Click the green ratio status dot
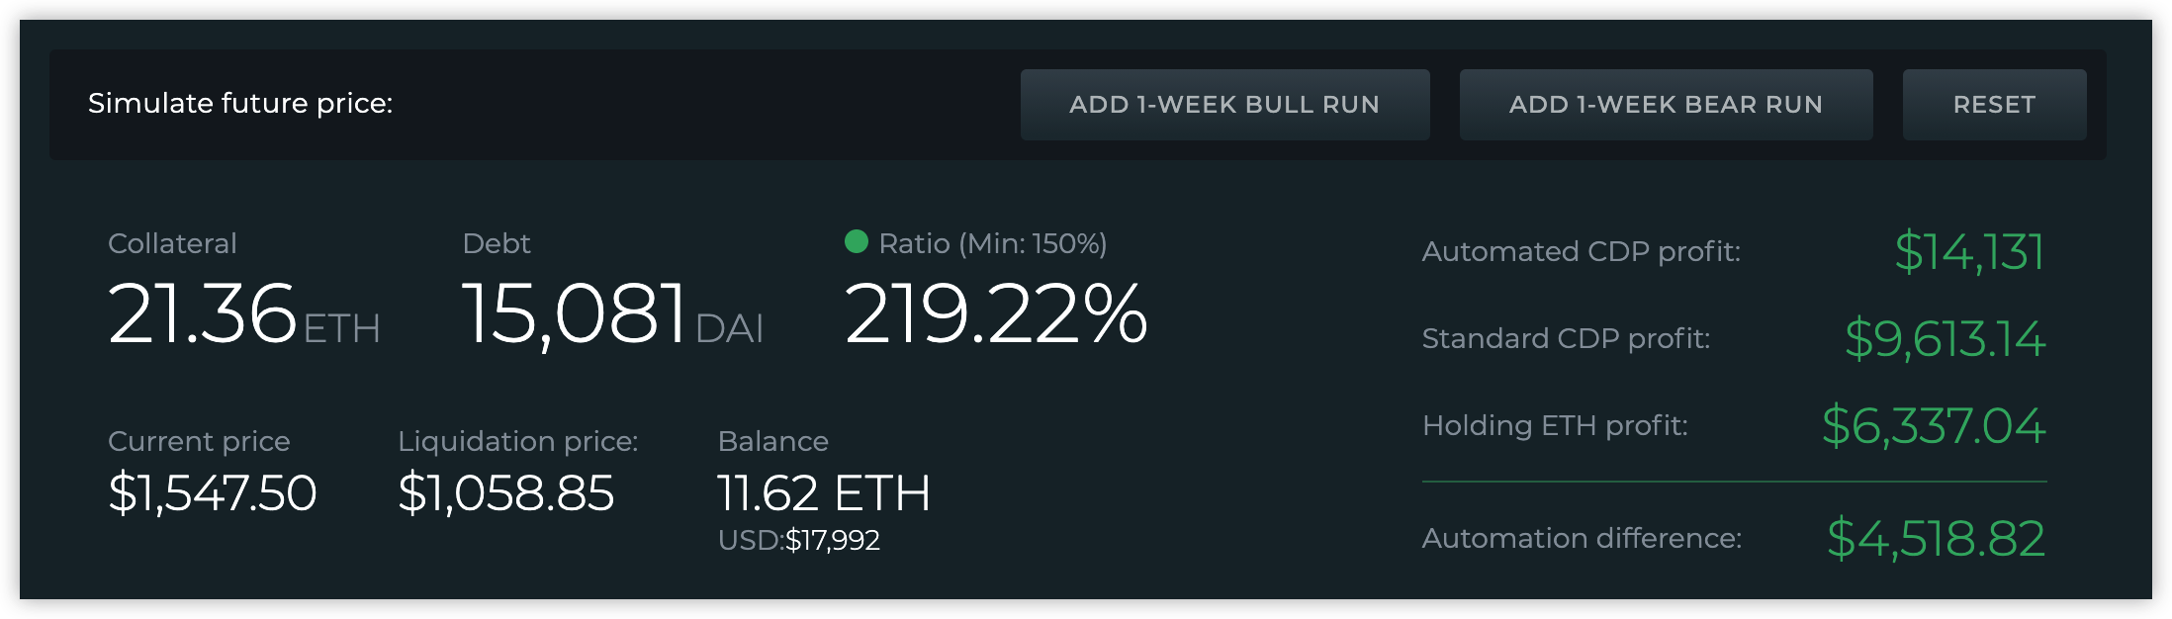Viewport: 2172px width, 619px height. click(857, 241)
